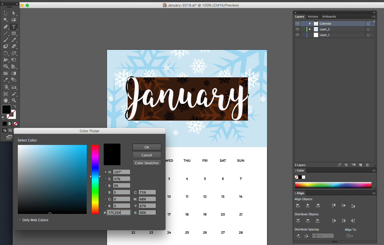Select the Paintbrush tool
The height and width of the screenshot is (245, 384).
(6, 40)
